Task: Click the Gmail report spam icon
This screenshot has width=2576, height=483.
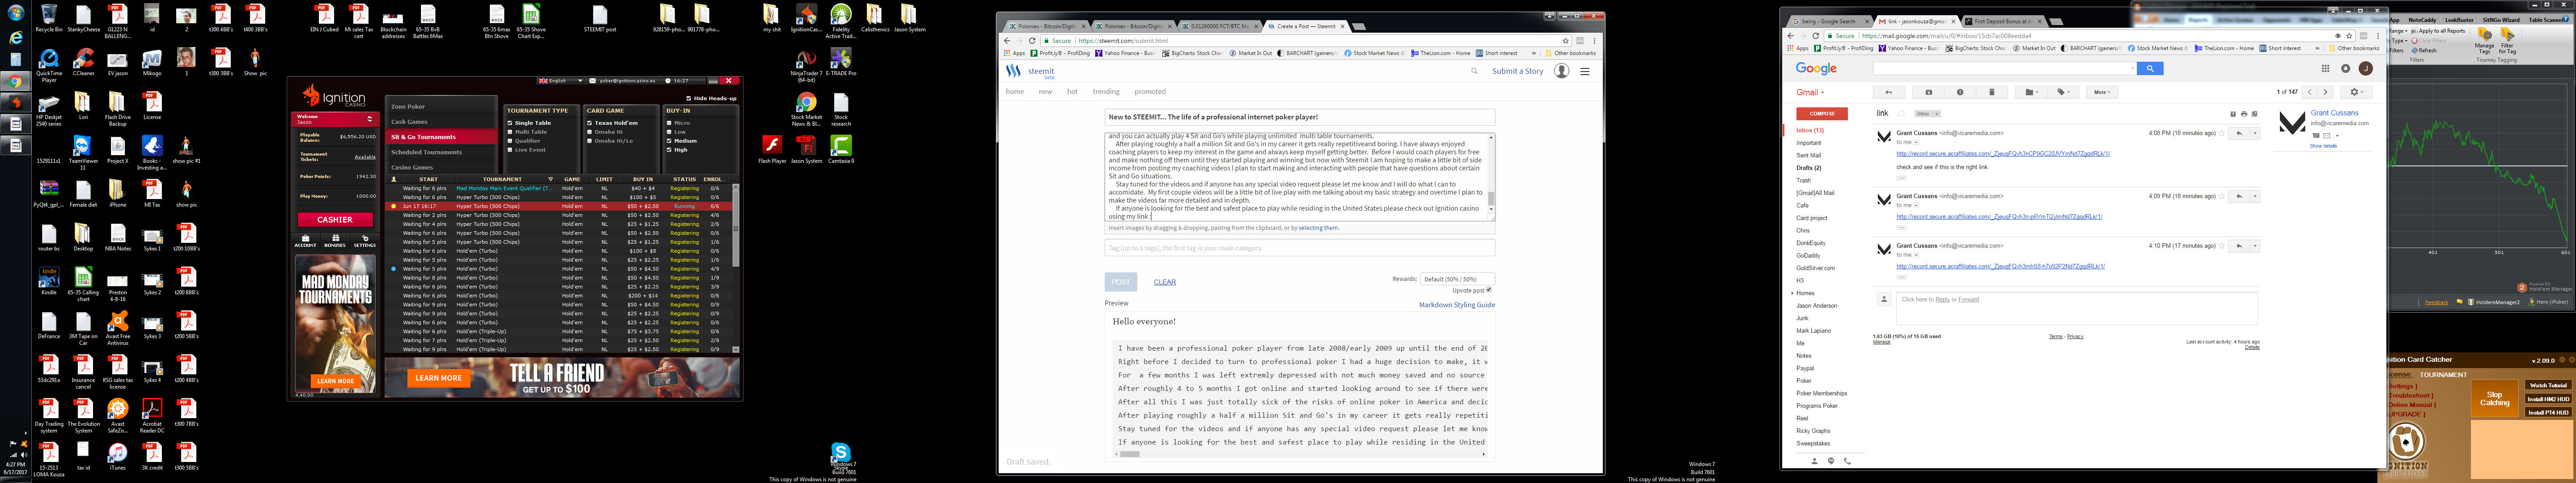Action: 1960,92
